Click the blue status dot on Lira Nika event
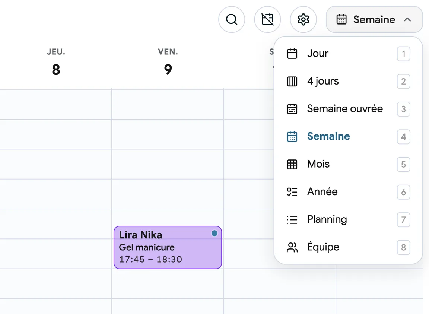 214,233
